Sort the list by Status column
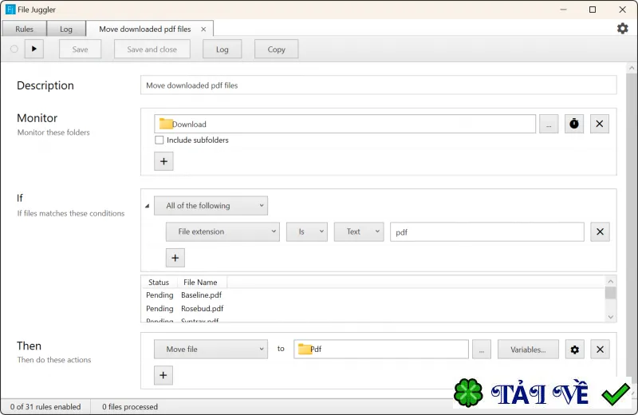638x415 pixels. tap(159, 283)
